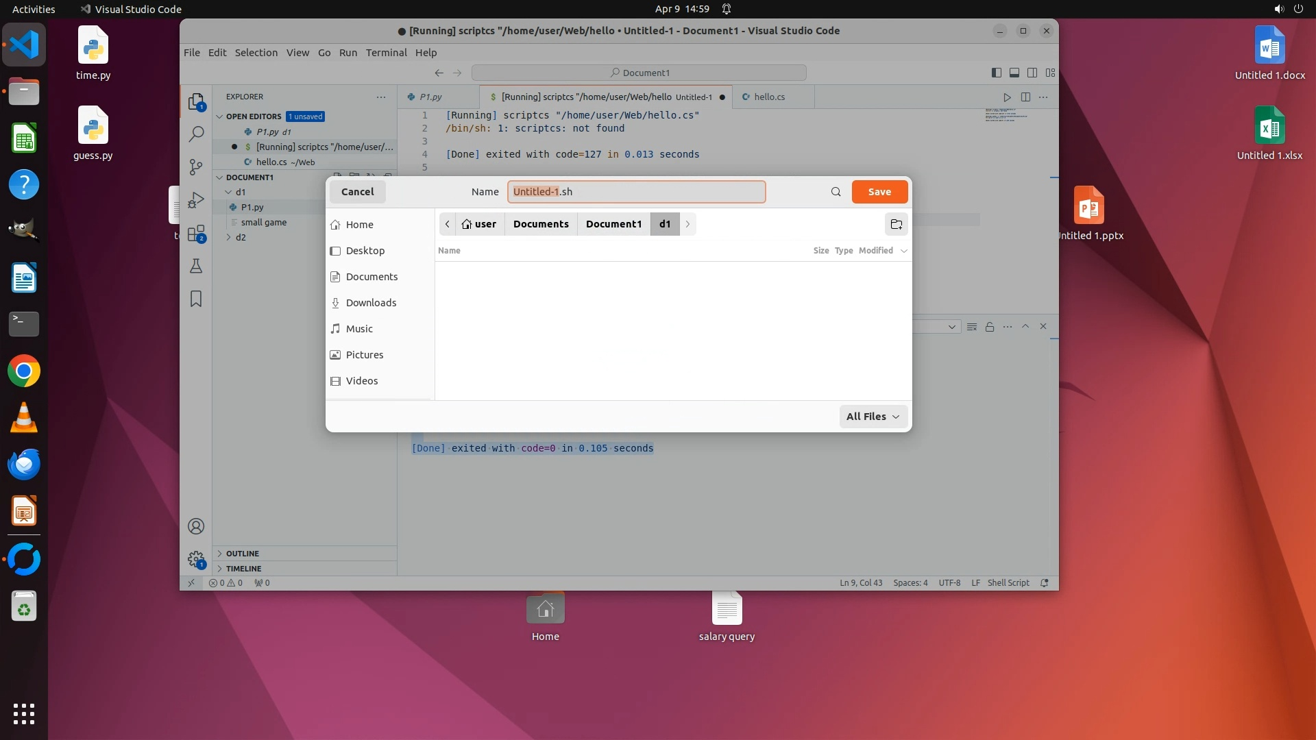Open Run and Debug view icon
This screenshot has width=1316, height=740.
click(196, 199)
